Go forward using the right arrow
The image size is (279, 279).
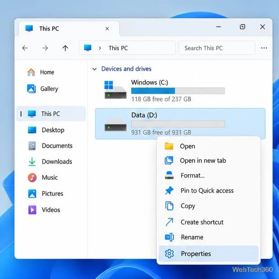tap(45, 48)
